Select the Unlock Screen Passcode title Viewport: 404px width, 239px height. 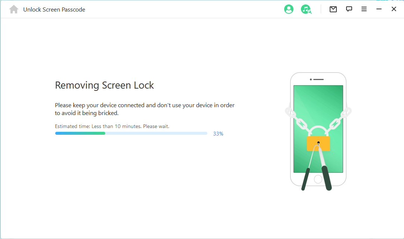coord(54,9)
